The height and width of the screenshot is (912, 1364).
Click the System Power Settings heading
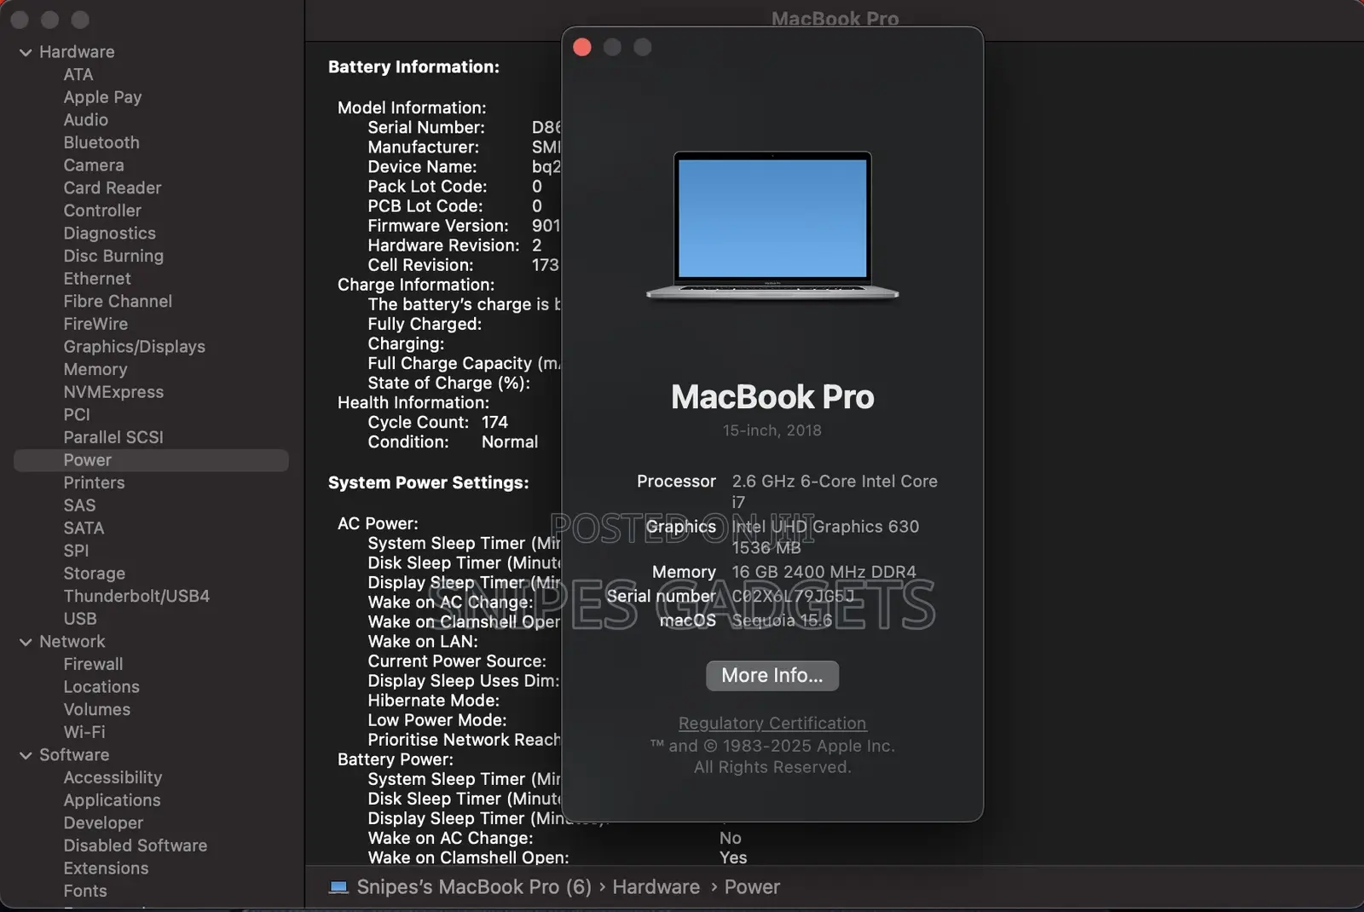(x=428, y=483)
